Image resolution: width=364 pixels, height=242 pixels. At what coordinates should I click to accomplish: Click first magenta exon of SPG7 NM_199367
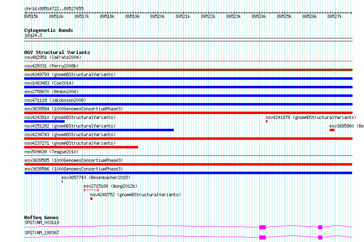pos(263,238)
